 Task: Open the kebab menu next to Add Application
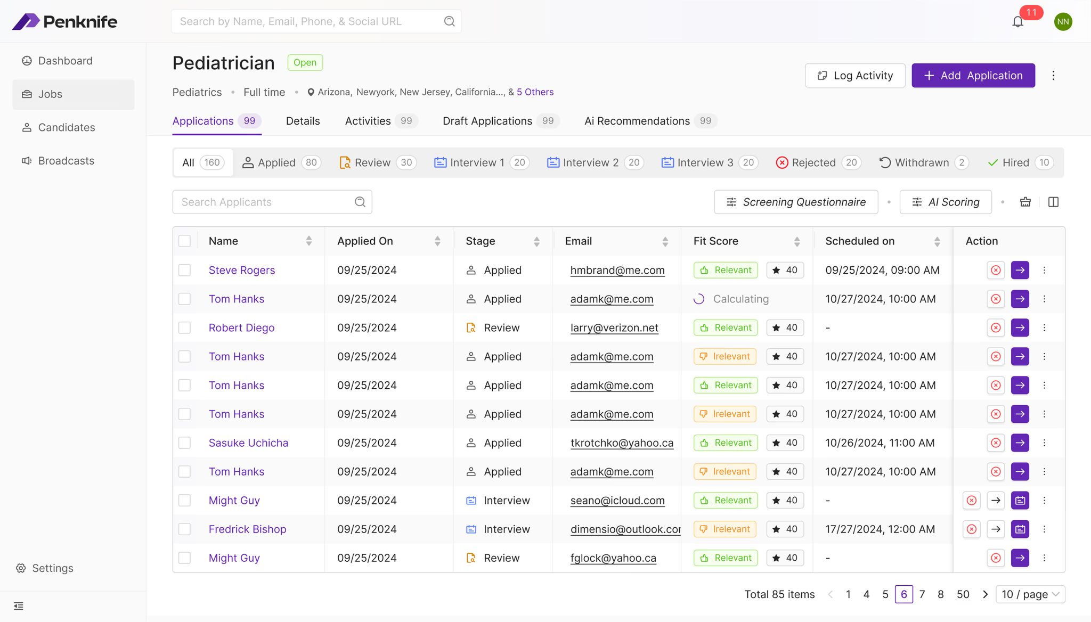tap(1053, 76)
